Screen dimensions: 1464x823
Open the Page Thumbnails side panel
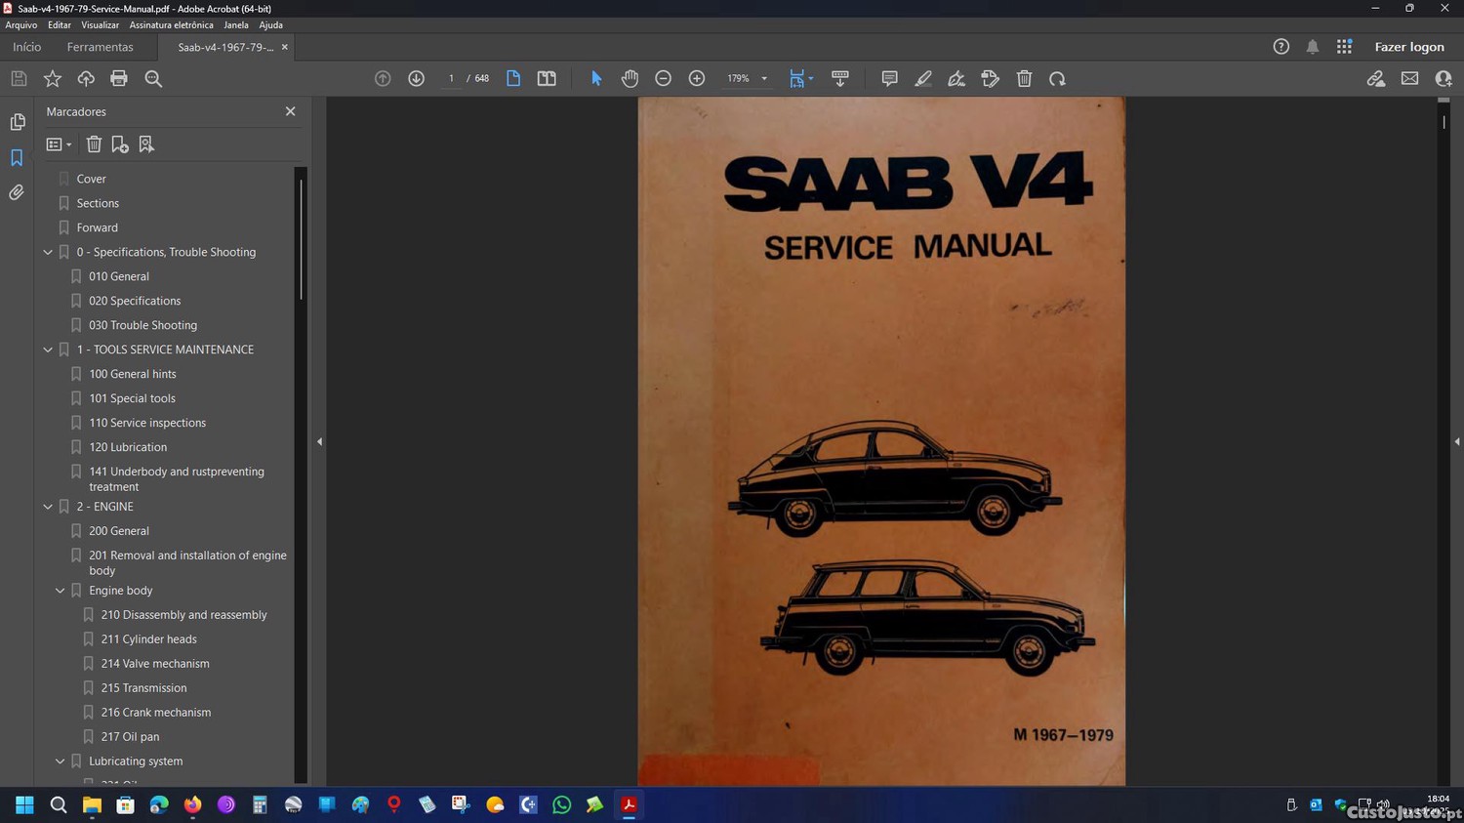click(17, 122)
